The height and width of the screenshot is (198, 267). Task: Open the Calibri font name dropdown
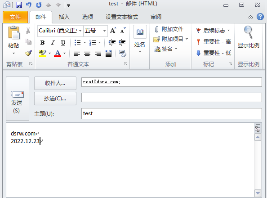pos(80,31)
